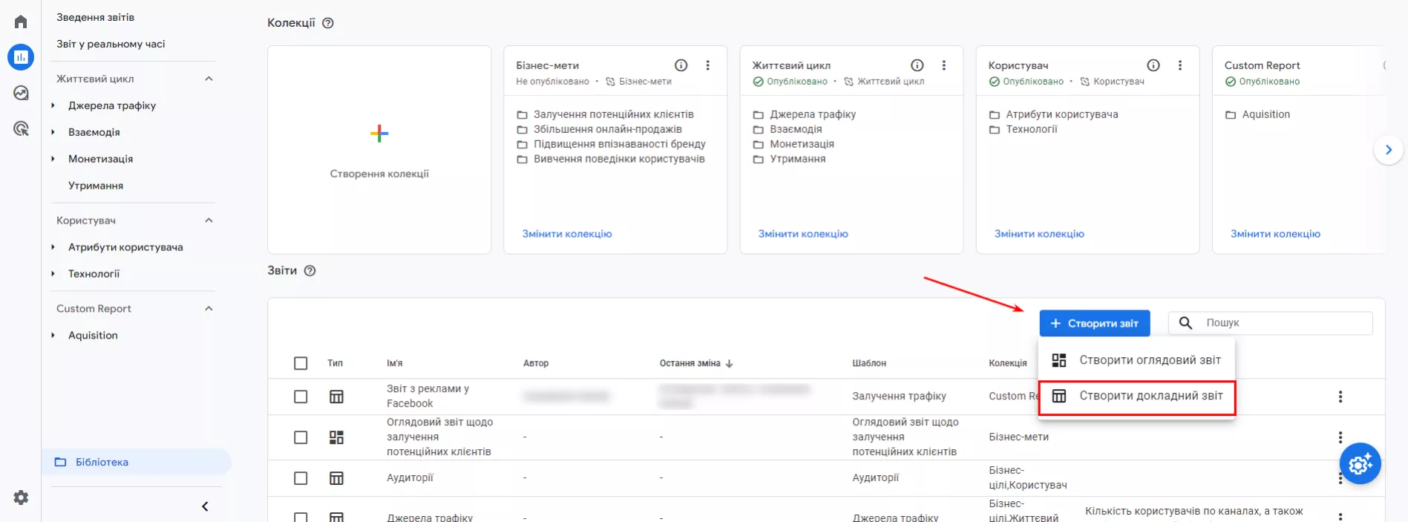Open row options for Facebook ads report
The width and height of the screenshot is (1408, 522).
[x=1340, y=397]
